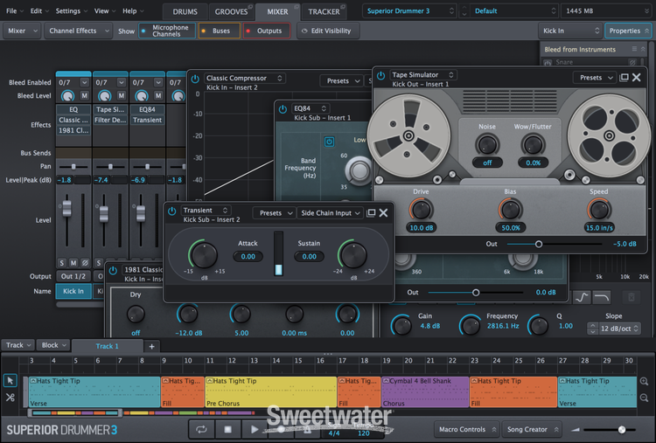This screenshot has height=443, width=656.
Task: Click the Transient Attack knob
Action: [204, 255]
